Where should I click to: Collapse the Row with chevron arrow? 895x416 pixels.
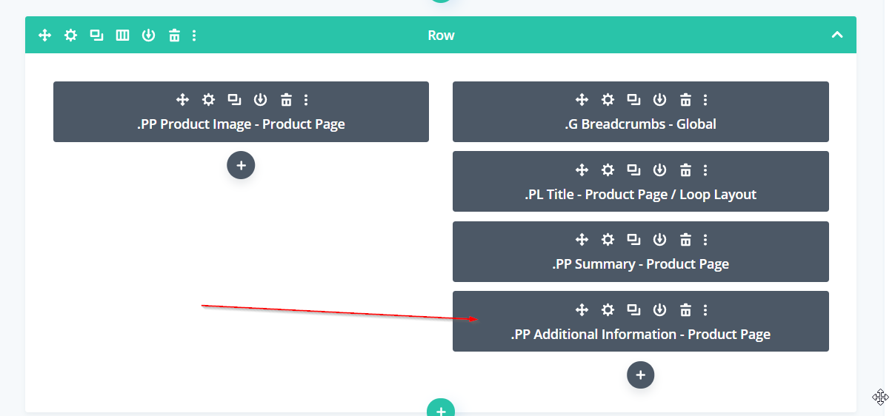837,35
